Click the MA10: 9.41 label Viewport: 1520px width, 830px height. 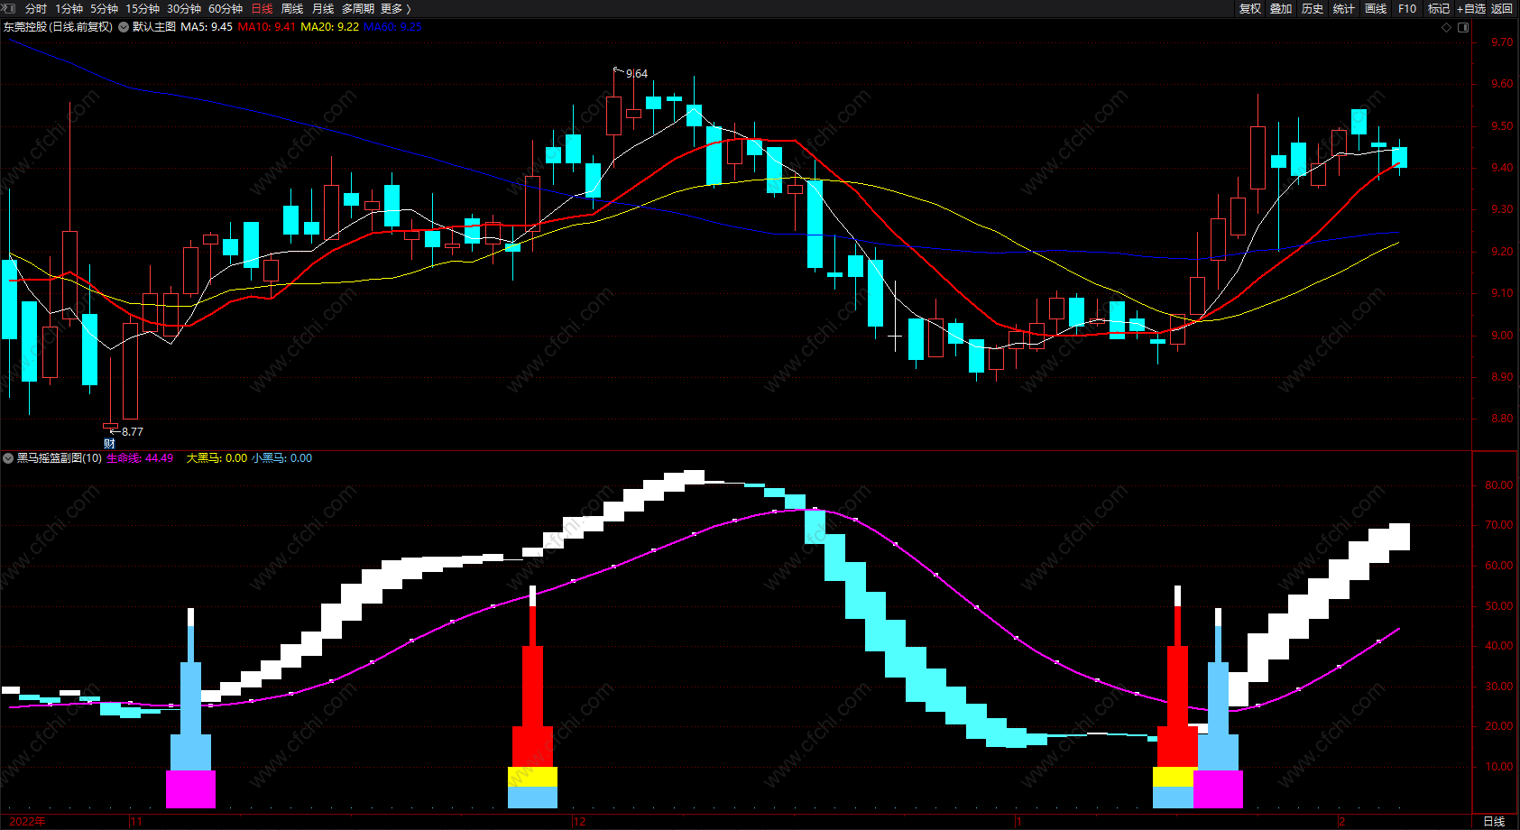(x=267, y=27)
